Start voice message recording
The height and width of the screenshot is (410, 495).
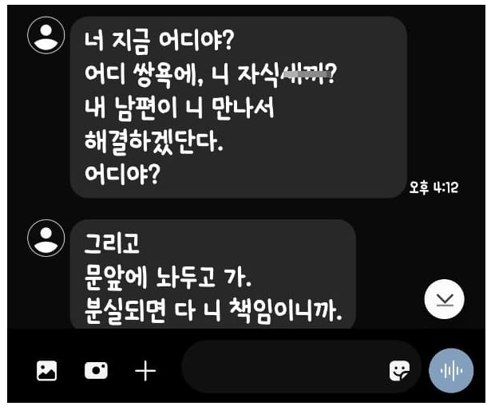pos(451,370)
